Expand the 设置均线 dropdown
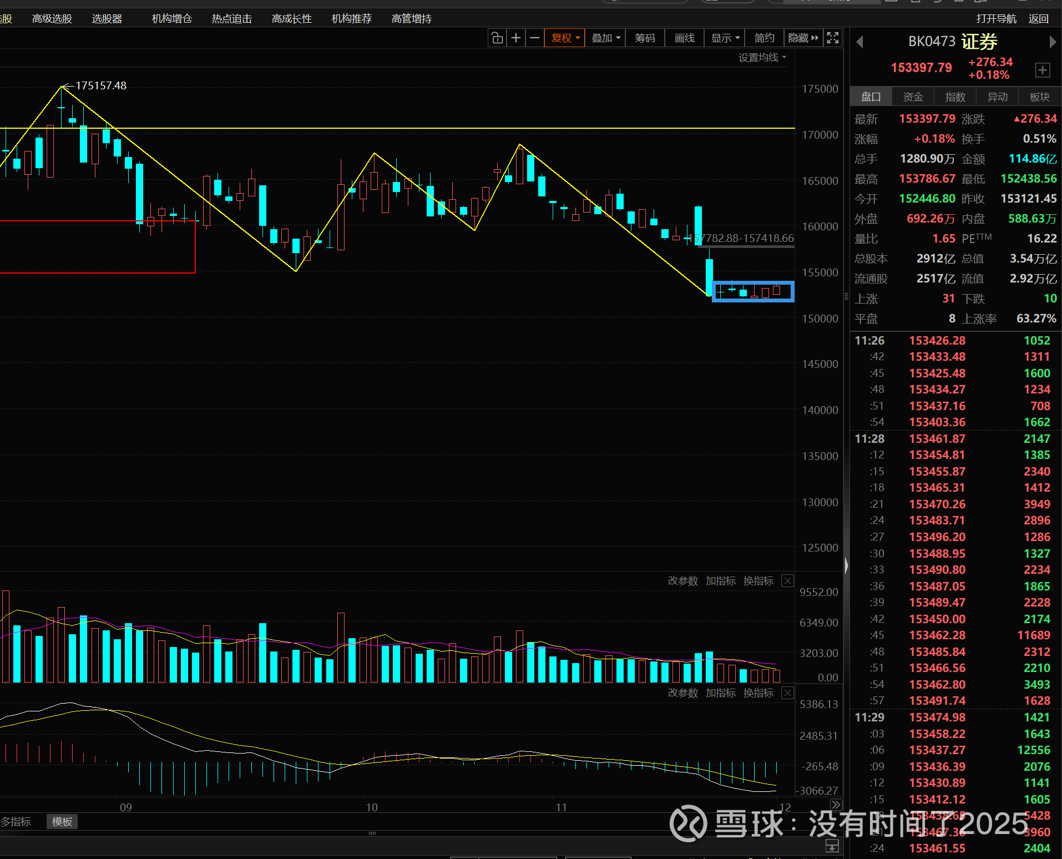Image resolution: width=1062 pixels, height=859 pixels. [x=762, y=58]
